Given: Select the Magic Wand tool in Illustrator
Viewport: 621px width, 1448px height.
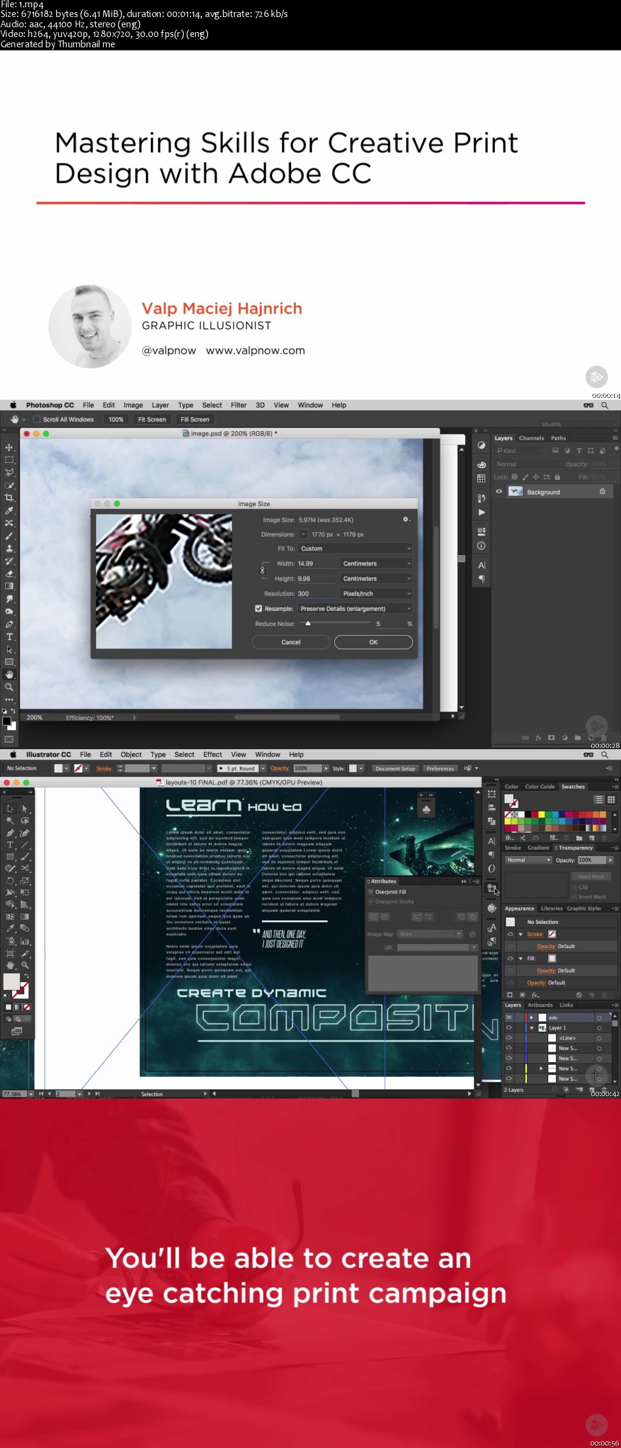Looking at the screenshot, I should point(10,821).
